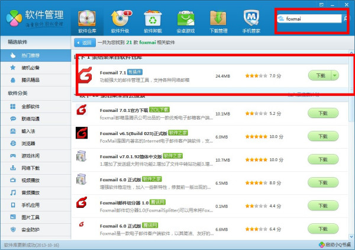Open the 图片工具 category
The width and height of the screenshot is (355, 250).
[x=35, y=217]
